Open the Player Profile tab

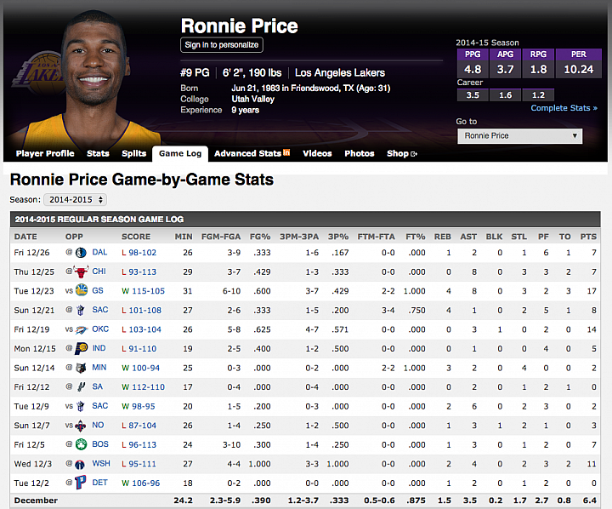click(45, 154)
